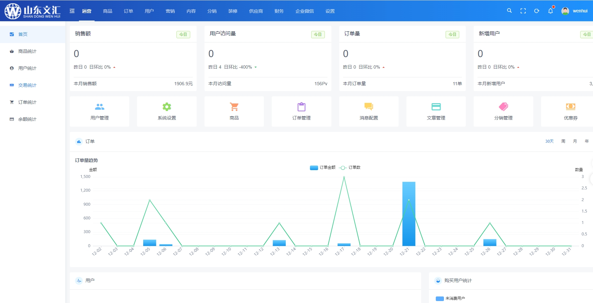Toggle 未消费用户 legend item

[450, 298]
